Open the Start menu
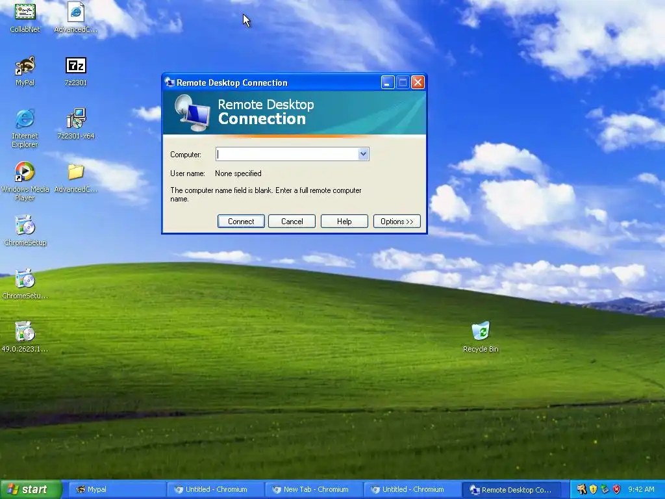This screenshot has height=499, width=665. [31, 489]
